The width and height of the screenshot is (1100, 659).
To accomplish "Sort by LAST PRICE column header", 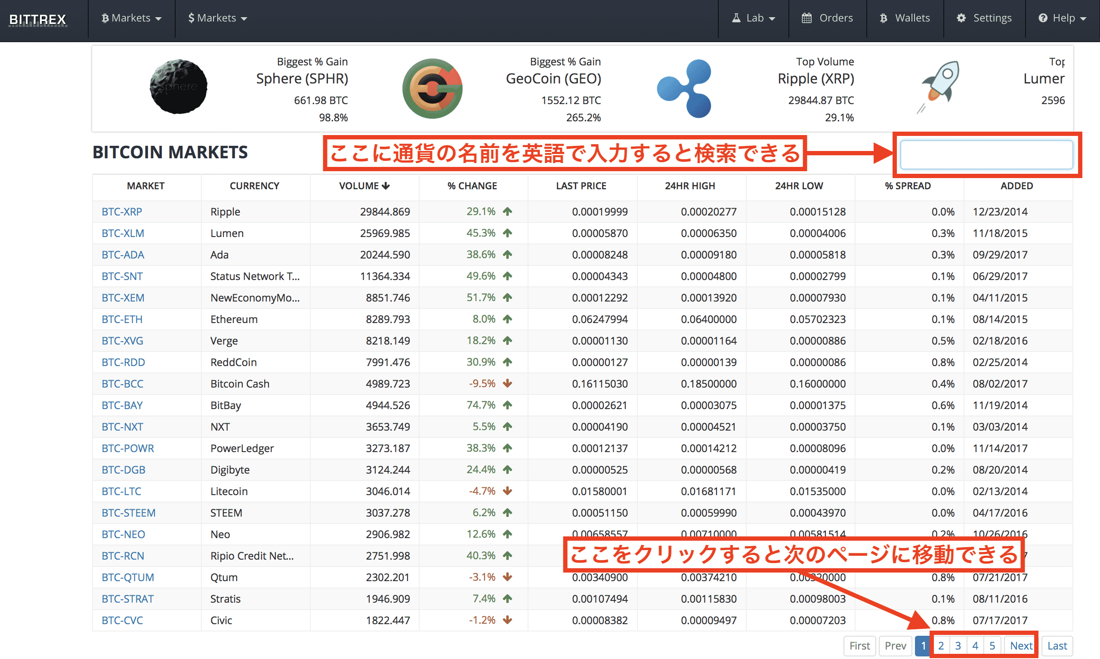I will pyautogui.click(x=581, y=186).
